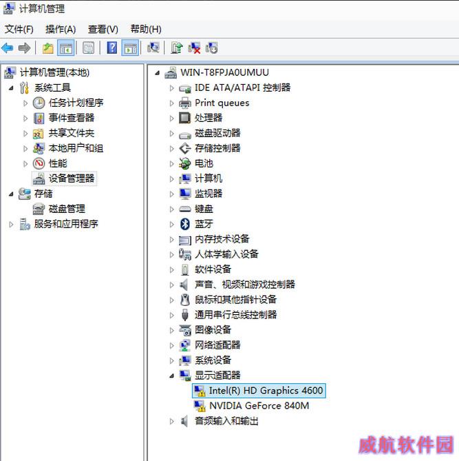
Task: Open the 查看(V) menu
Action: (103, 29)
